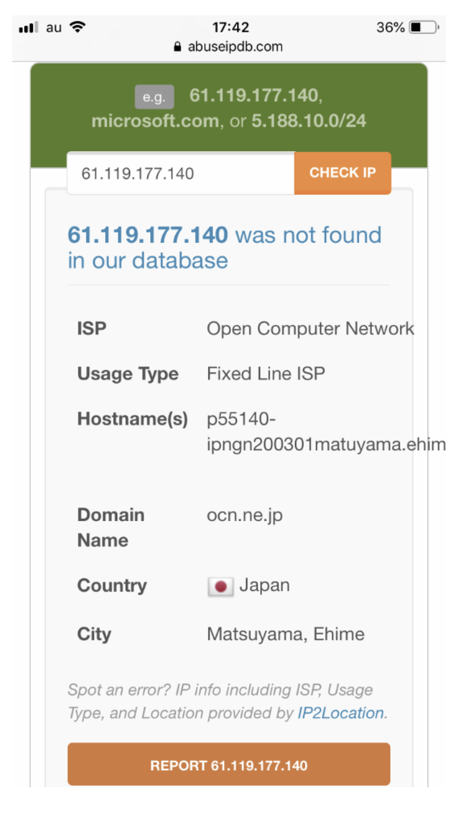
Task: Select the 5.188.10.0/24 example subnet
Action: point(308,121)
